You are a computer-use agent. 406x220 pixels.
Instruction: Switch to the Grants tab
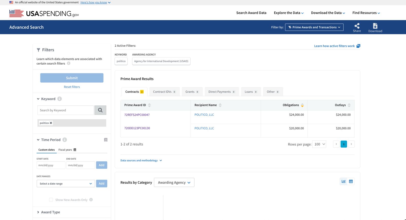point(192,92)
